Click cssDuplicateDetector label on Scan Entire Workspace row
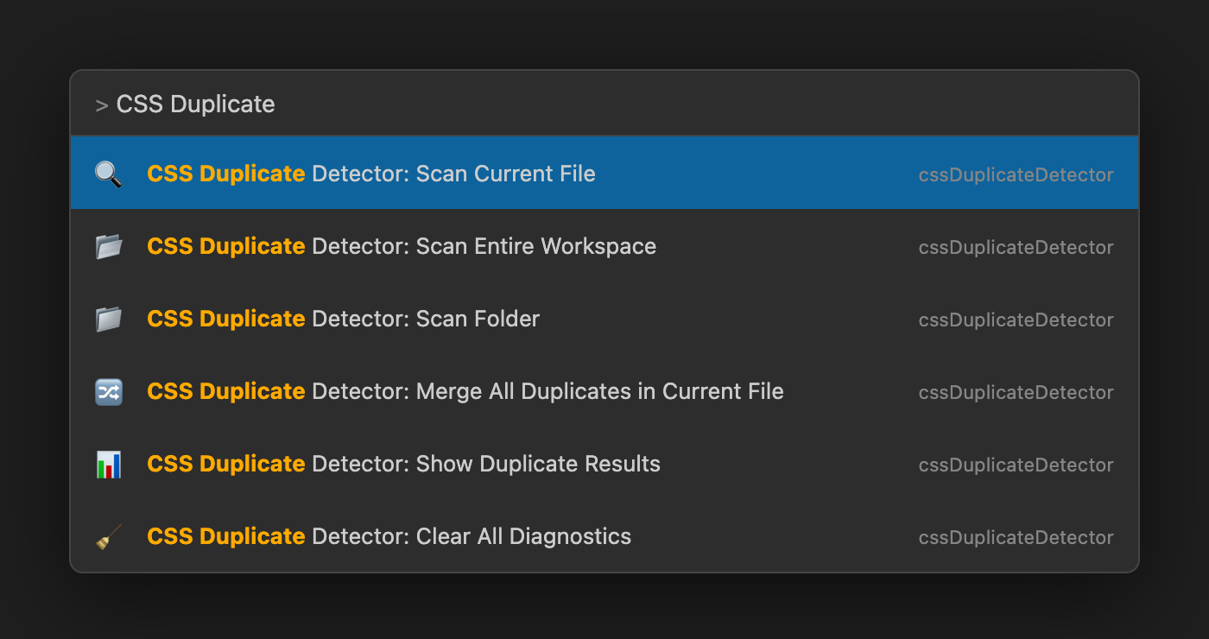The image size is (1209, 639). click(x=1016, y=248)
